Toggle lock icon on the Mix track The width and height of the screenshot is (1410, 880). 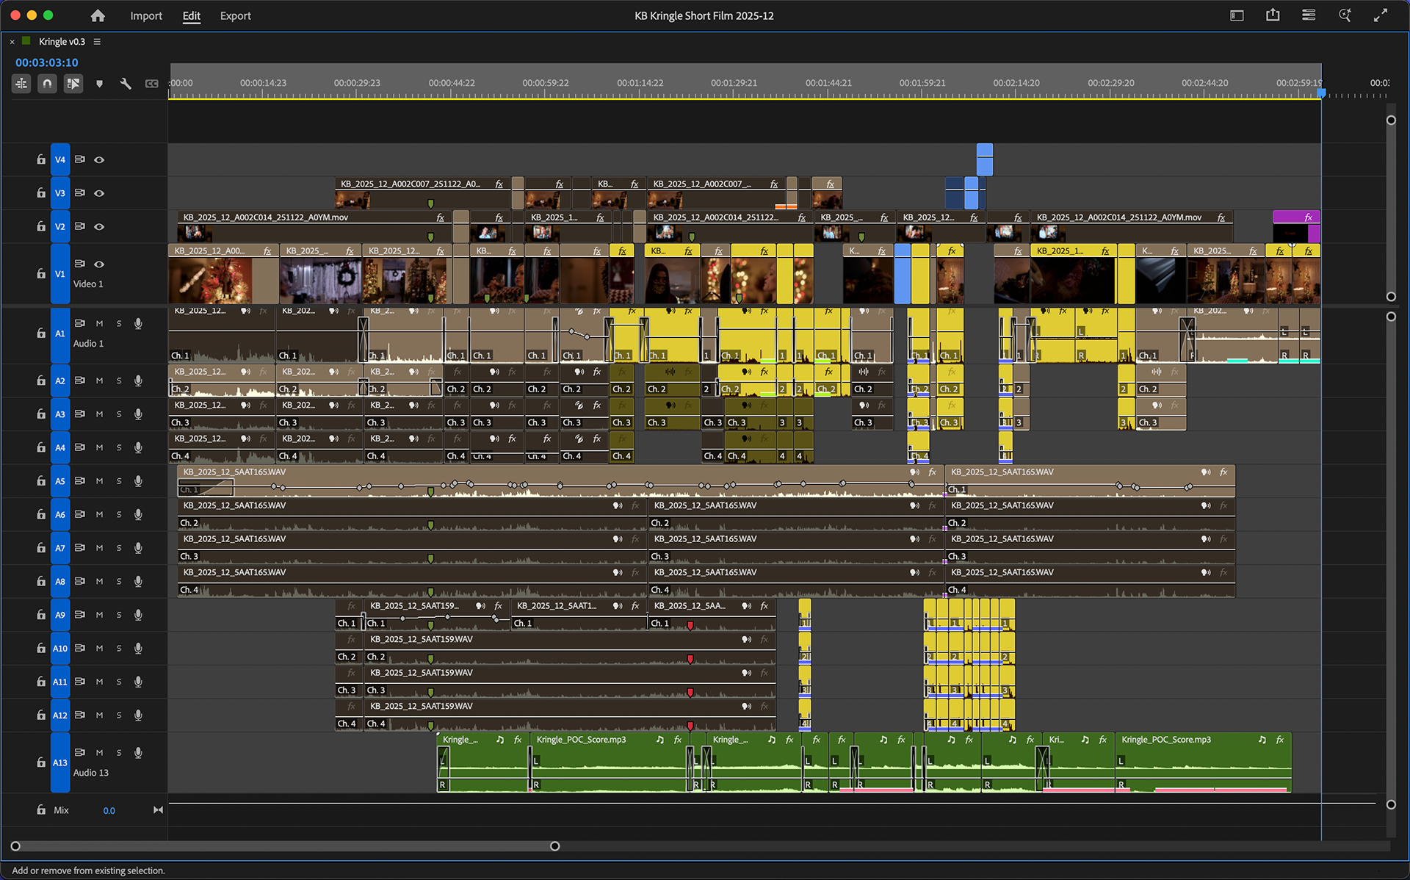pyautogui.click(x=41, y=809)
